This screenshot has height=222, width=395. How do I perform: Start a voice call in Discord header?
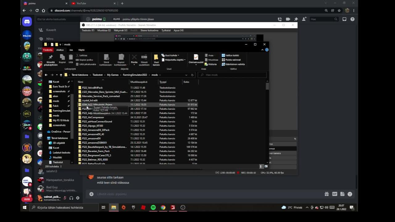280,19
